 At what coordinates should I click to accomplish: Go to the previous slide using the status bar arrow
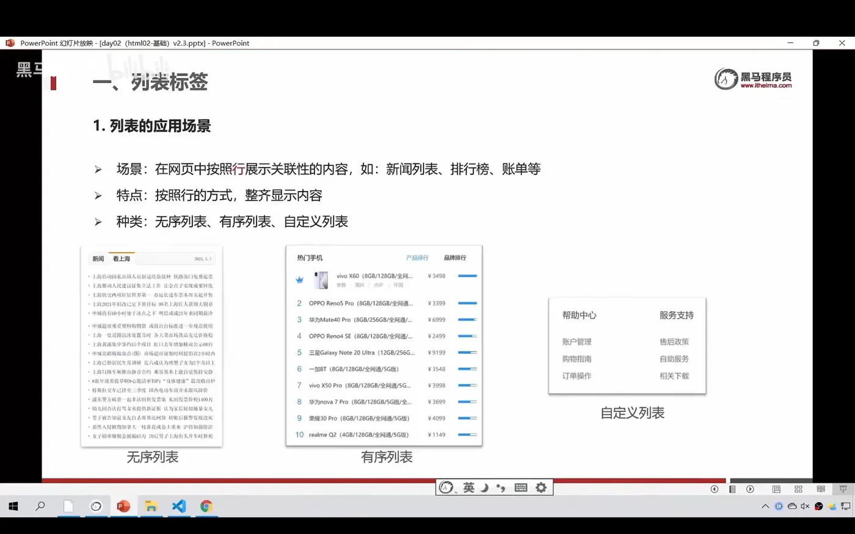click(x=714, y=489)
